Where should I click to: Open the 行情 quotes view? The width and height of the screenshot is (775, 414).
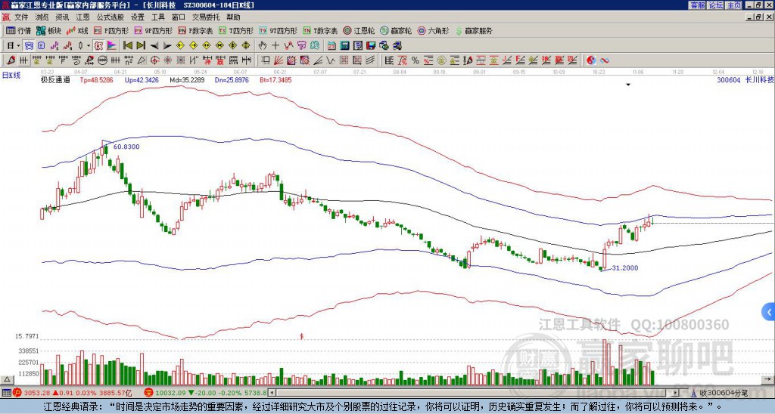coord(18,30)
